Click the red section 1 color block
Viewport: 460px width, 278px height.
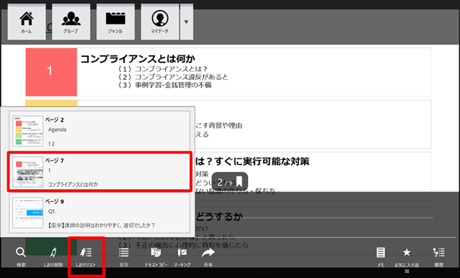point(51,72)
